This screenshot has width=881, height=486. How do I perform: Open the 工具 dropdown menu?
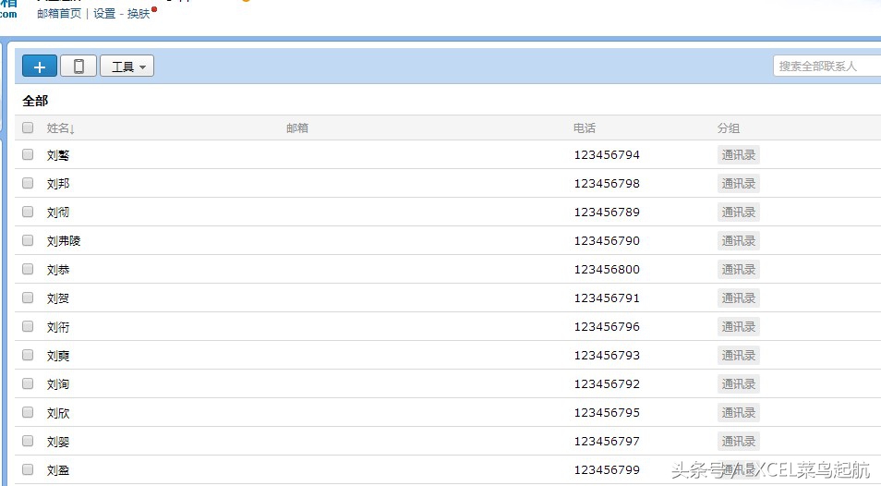pos(127,67)
